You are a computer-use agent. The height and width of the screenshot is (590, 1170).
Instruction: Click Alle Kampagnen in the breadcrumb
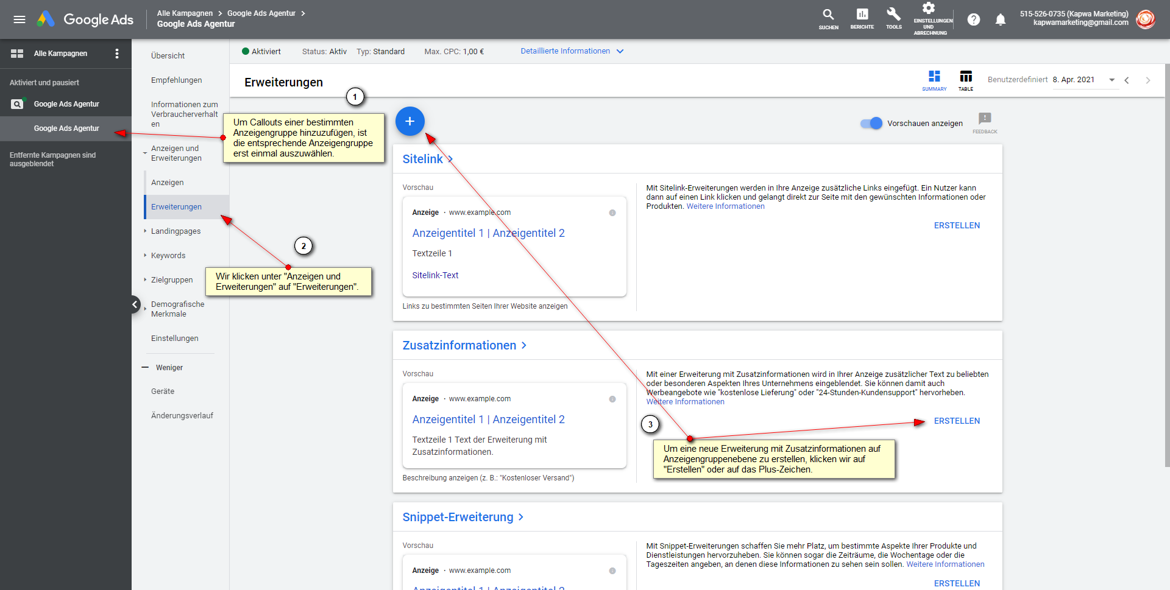pos(185,13)
